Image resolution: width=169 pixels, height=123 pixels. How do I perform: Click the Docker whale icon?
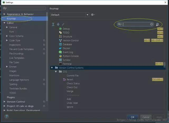click(x=60, y=48)
